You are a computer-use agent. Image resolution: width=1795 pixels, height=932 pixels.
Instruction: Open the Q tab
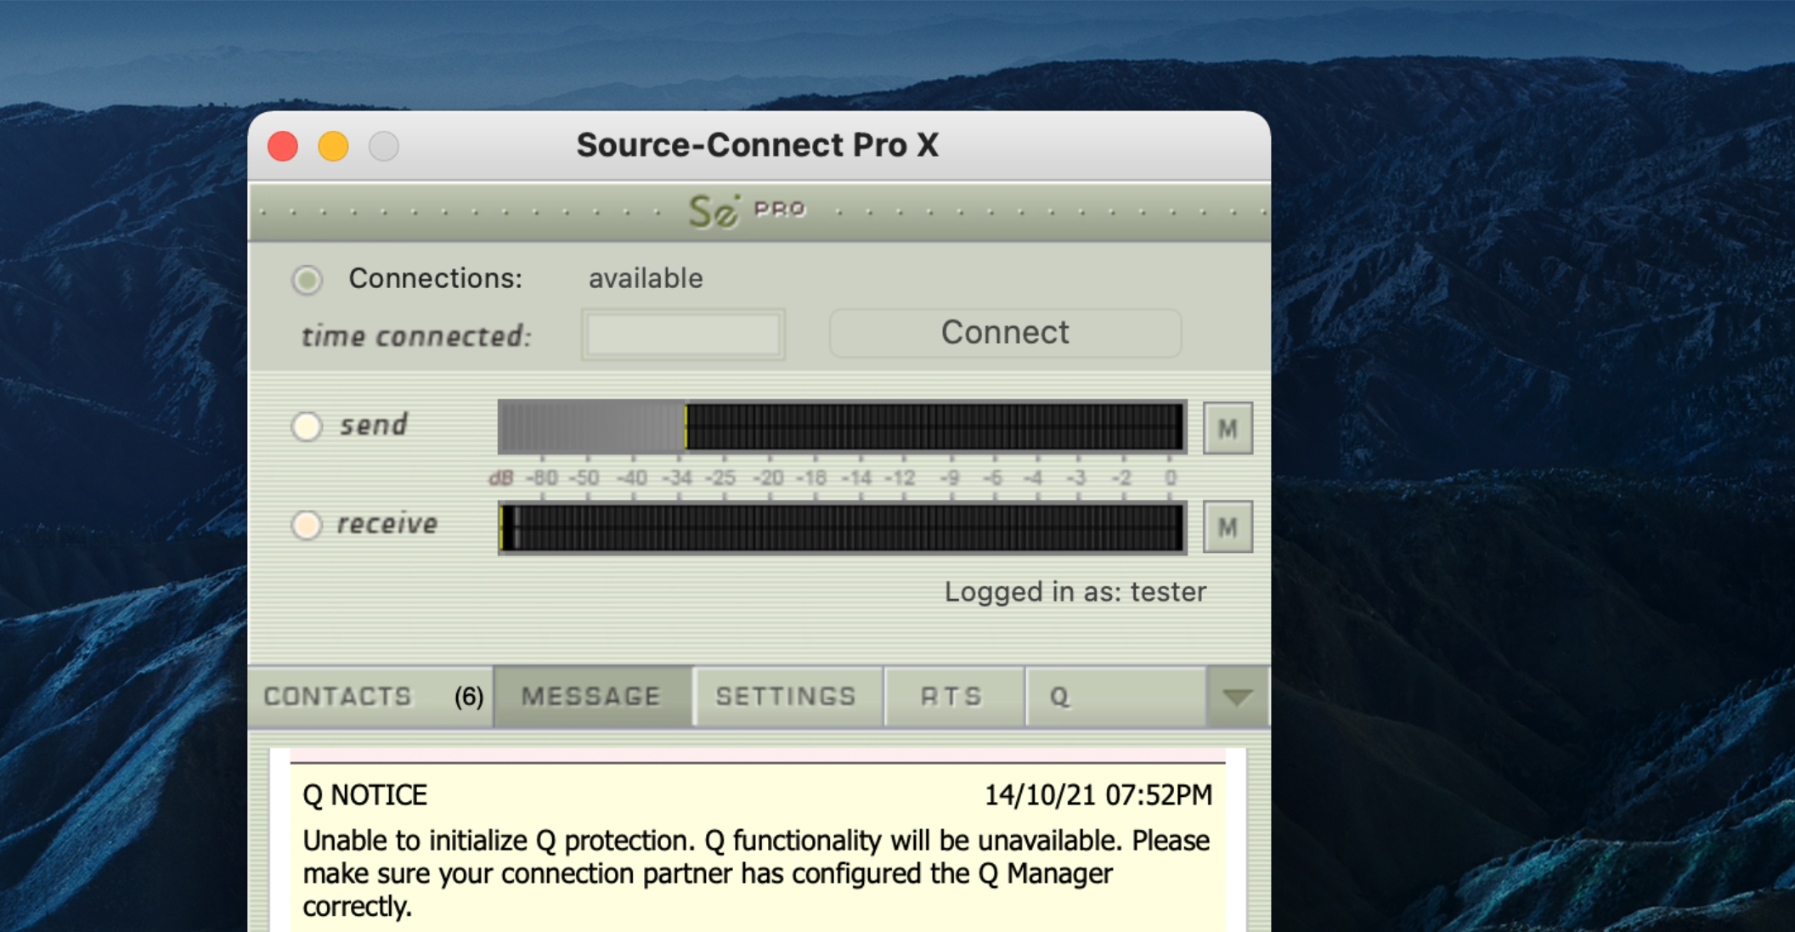click(x=1113, y=697)
